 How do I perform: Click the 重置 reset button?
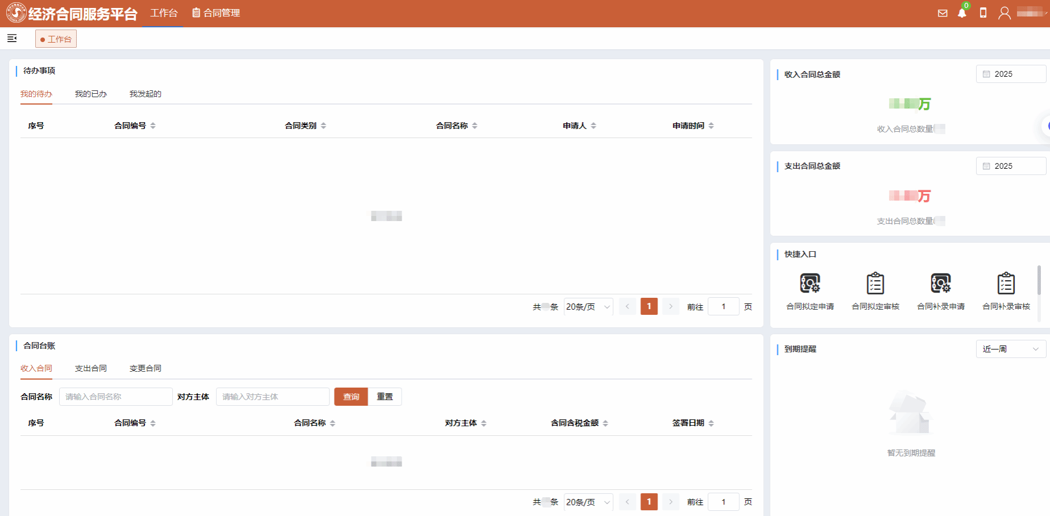[x=385, y=397]
